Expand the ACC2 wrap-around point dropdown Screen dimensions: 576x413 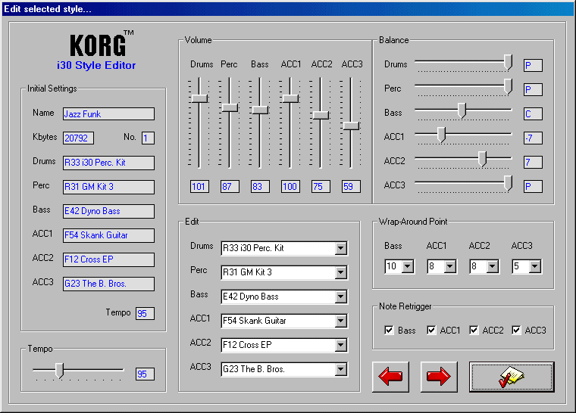coord(492,266)
